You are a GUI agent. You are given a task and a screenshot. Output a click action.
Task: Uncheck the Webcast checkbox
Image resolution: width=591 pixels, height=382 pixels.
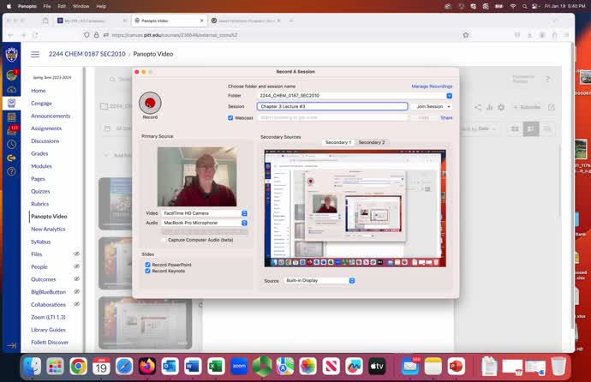click(230, 118)
